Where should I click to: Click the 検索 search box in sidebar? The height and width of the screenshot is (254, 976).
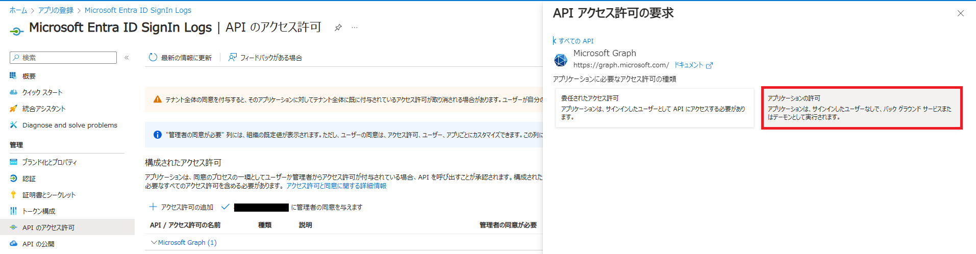click(63, 58)
